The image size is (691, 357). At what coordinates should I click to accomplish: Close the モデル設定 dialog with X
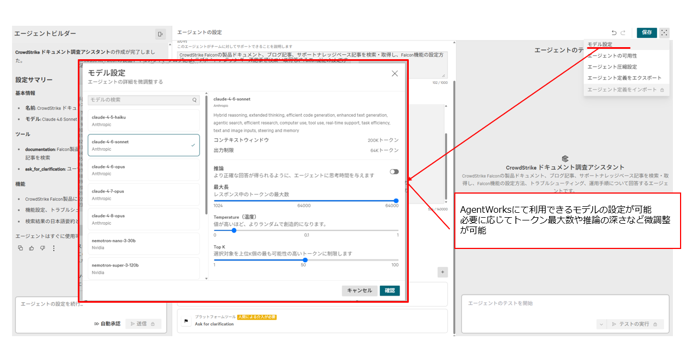pos(395,73)
